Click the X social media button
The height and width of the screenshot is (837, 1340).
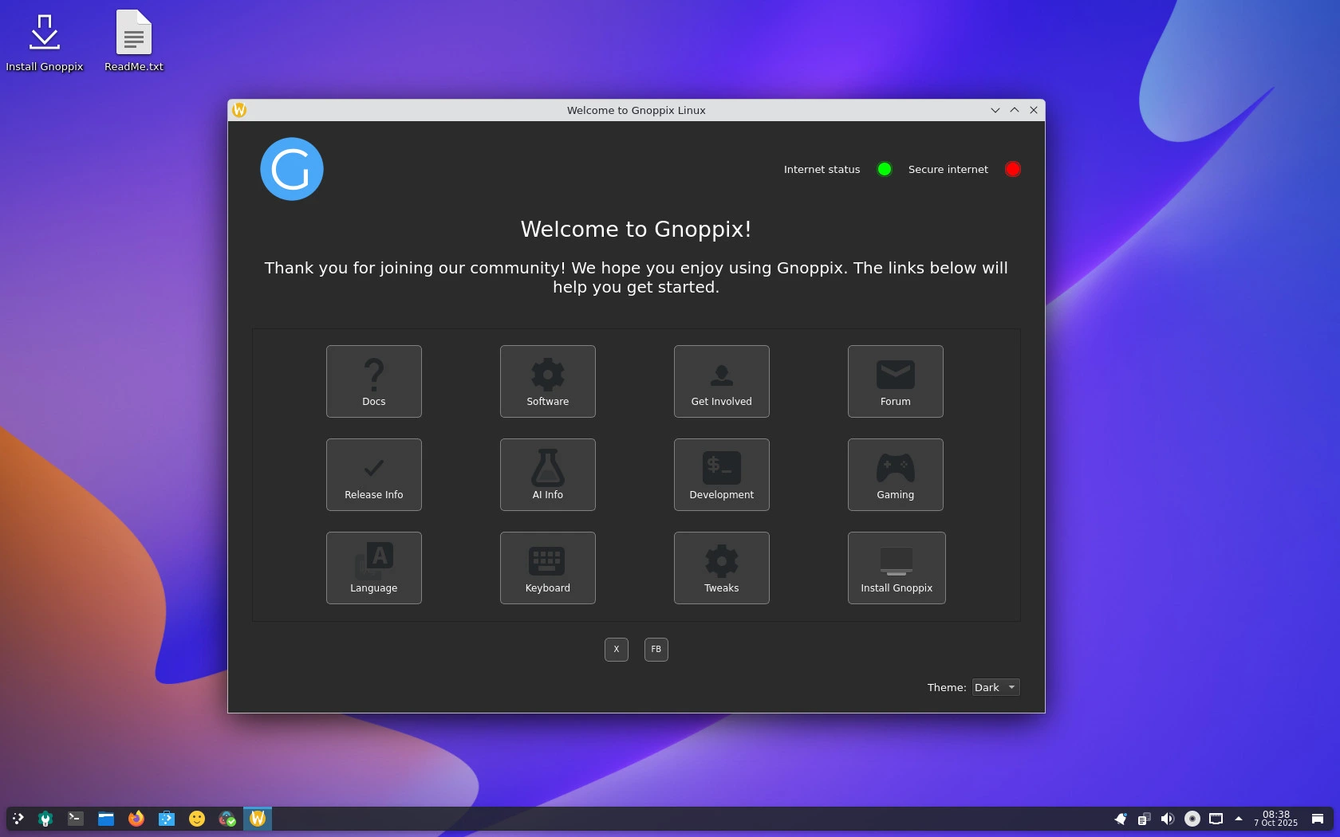[616, 650]
